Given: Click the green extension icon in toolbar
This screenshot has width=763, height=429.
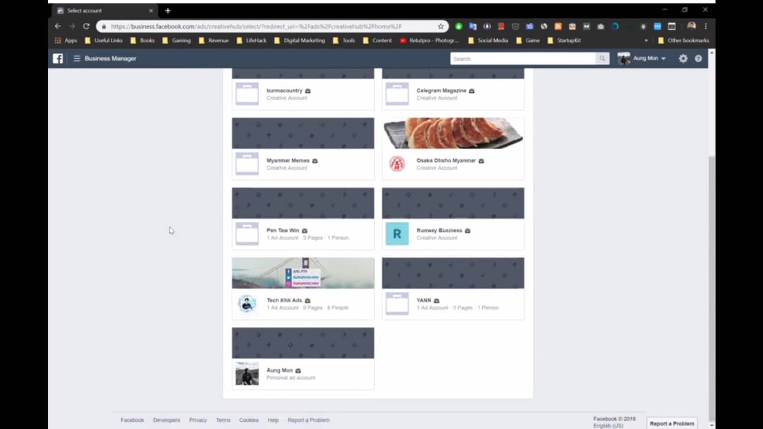Looking at the screenshot, I should pos(459,26).
